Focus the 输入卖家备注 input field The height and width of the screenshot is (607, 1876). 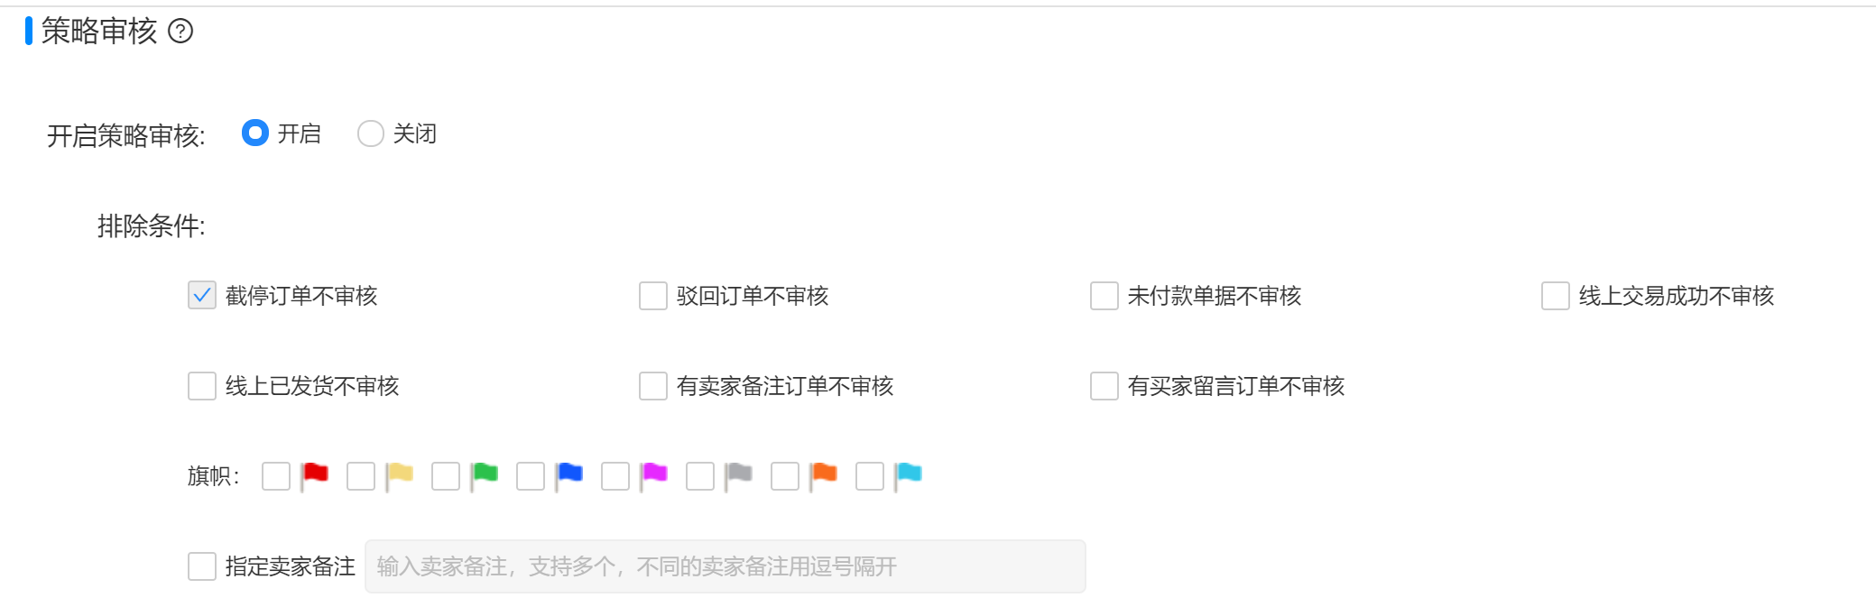point(725,566)
